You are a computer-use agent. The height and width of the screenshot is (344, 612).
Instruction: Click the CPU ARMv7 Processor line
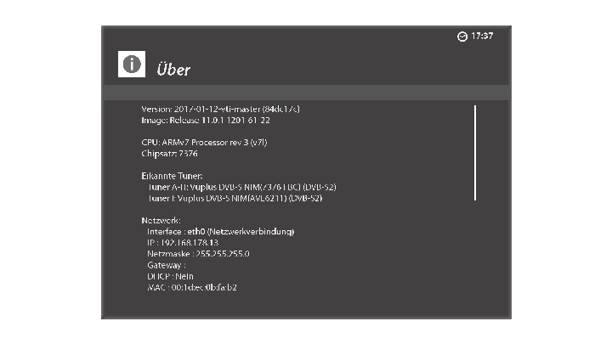[204, 143]
